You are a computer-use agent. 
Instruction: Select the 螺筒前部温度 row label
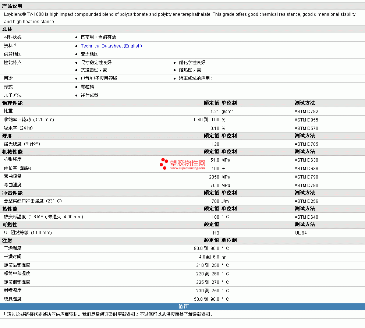pyautogui.click(x=17, y=282)
